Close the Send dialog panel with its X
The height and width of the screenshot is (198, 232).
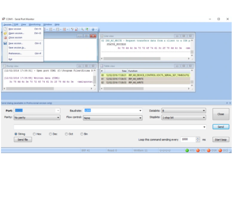[x=230, y=103]
